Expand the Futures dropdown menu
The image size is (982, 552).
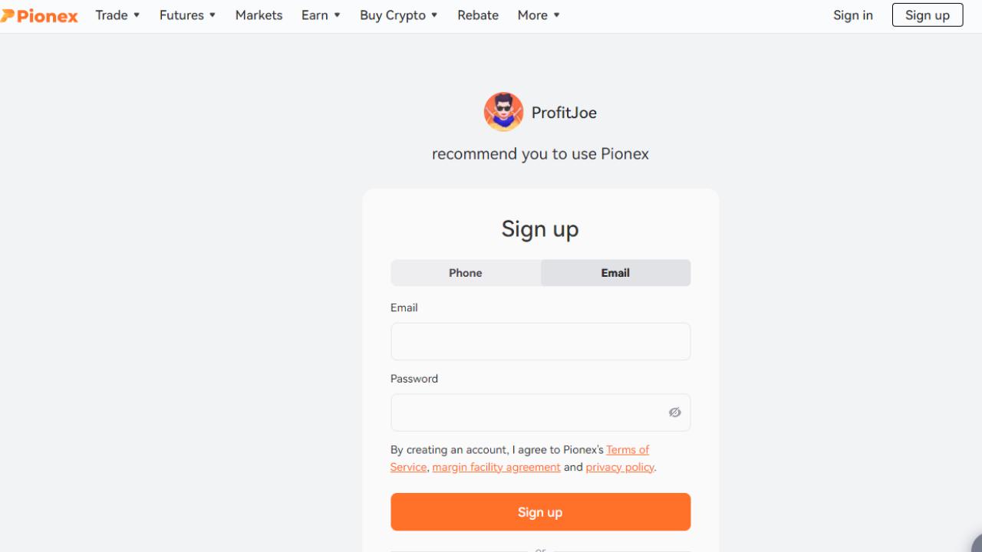[x=187, y=15]
